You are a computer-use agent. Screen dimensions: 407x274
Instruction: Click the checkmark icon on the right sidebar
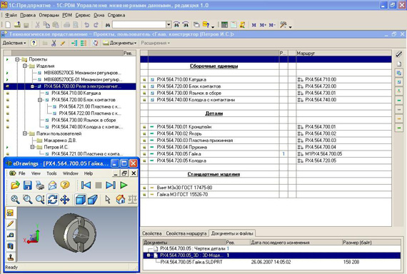click(398, 54)
